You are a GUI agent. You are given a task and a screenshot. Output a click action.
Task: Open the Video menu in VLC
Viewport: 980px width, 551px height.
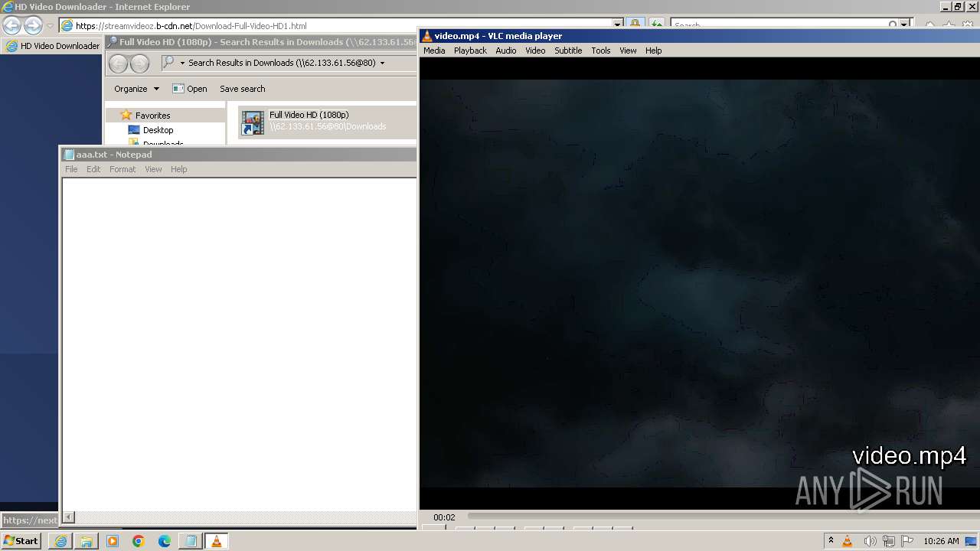535,51
